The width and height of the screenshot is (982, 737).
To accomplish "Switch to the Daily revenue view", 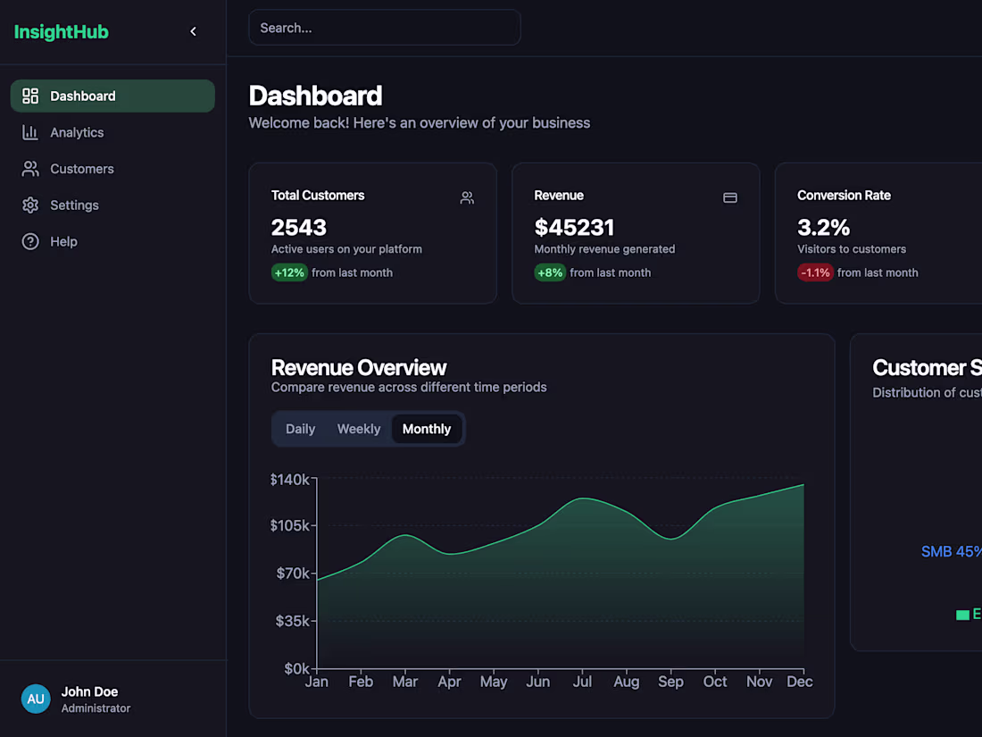I will [300, 429].
